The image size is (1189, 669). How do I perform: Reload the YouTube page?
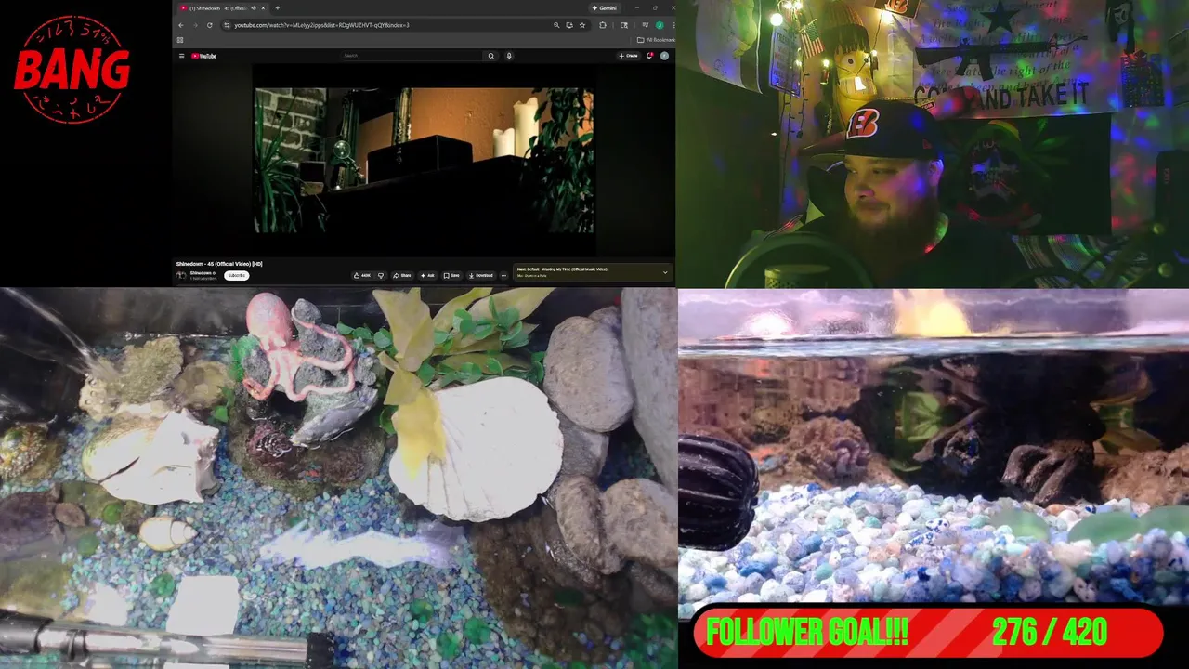pyautogui.click(x=210, y=25)
